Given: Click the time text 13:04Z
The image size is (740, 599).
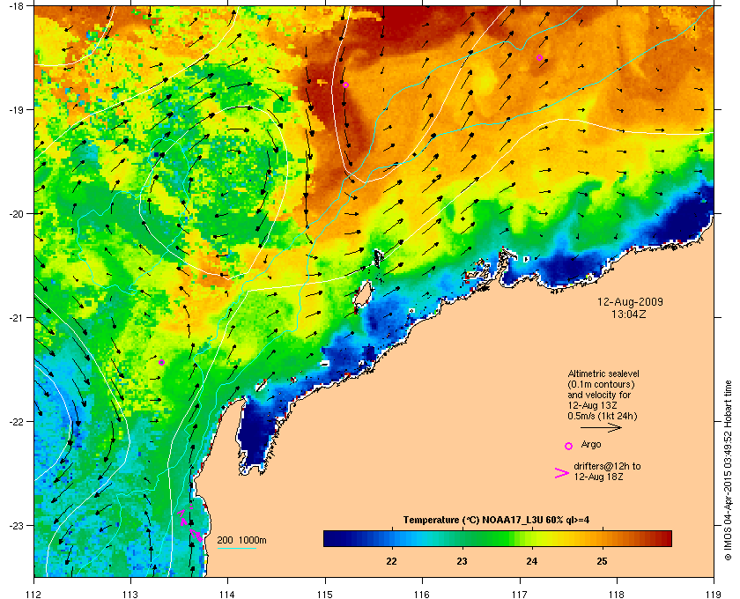Looking at the screenshot, I should click(629, 314).
